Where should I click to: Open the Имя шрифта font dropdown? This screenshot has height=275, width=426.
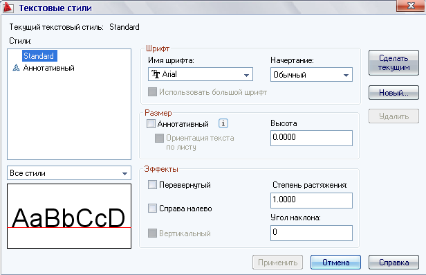pos(201,74)
